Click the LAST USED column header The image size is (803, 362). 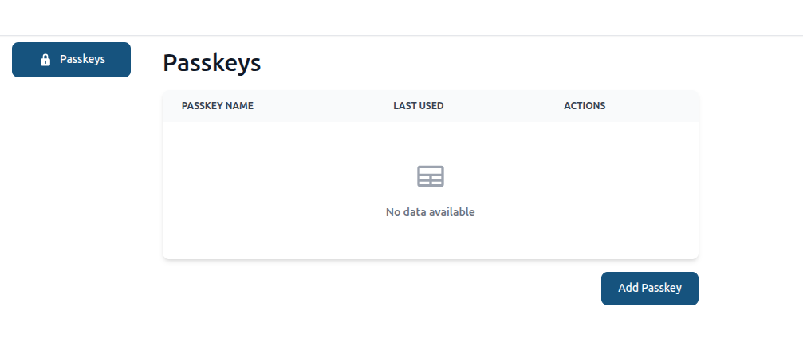418,106
